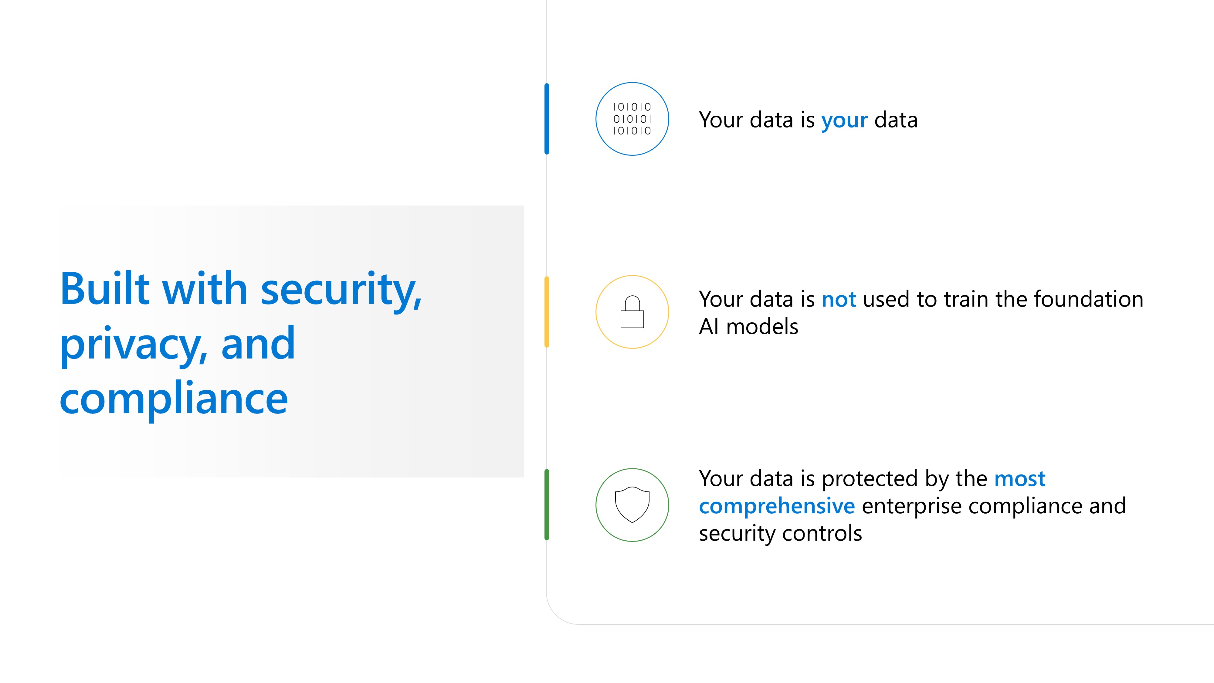The width and height of the screenshot is (1214, 683).
Task: Click the "AI models" text line
Action: (x=748, y=327)
